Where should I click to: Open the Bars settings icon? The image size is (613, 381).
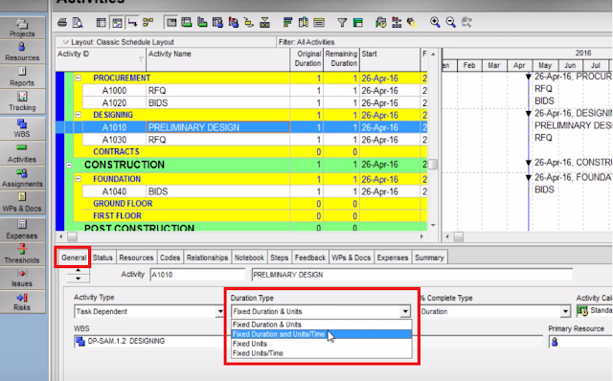click(x=287, y=23)
